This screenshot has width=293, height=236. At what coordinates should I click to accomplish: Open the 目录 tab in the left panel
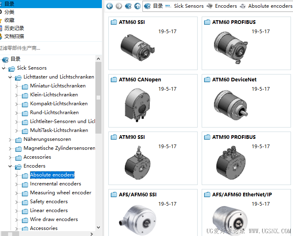51,4
